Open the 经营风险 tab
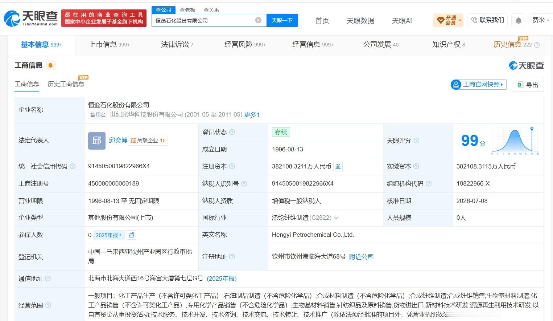This screenshot has height=321, width=553. [245, 45]
